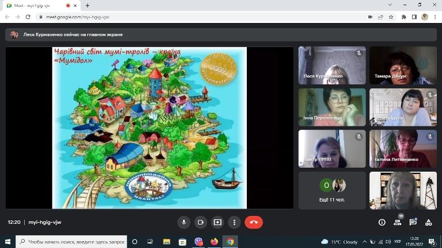Open the Chrome profile avatar
The width and height of the screenshot is (442, 248).
pos(425,17)
